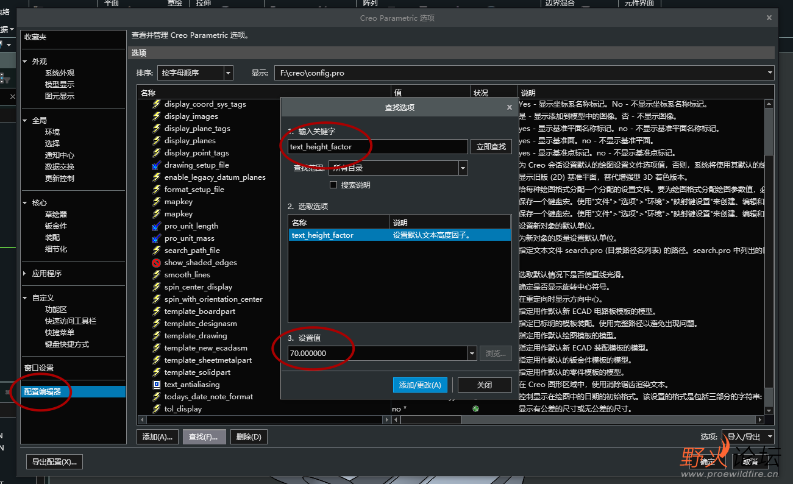This screenshot has height=484, width=793.
Task: Click the icon beside smooth_lines
Action: (157, 275)
